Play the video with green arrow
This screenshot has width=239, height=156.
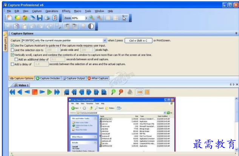coord(49,92)
